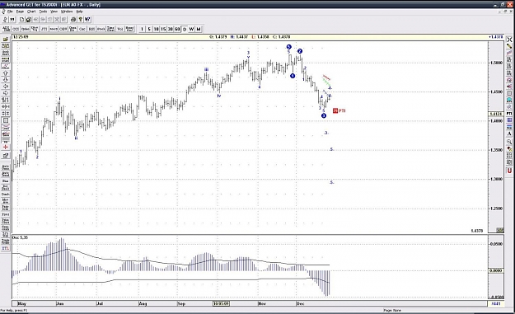Click the 1.4124 current price box
Image resolution: width=515 pixels, height=314 pixels.
click(x=496, y=114)
